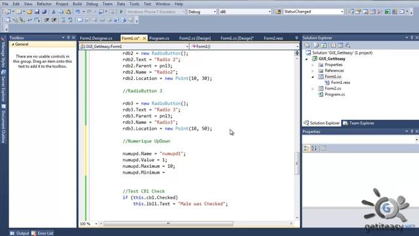Open the Document Outline side tab
419x236 pixels.
(3, 124)
